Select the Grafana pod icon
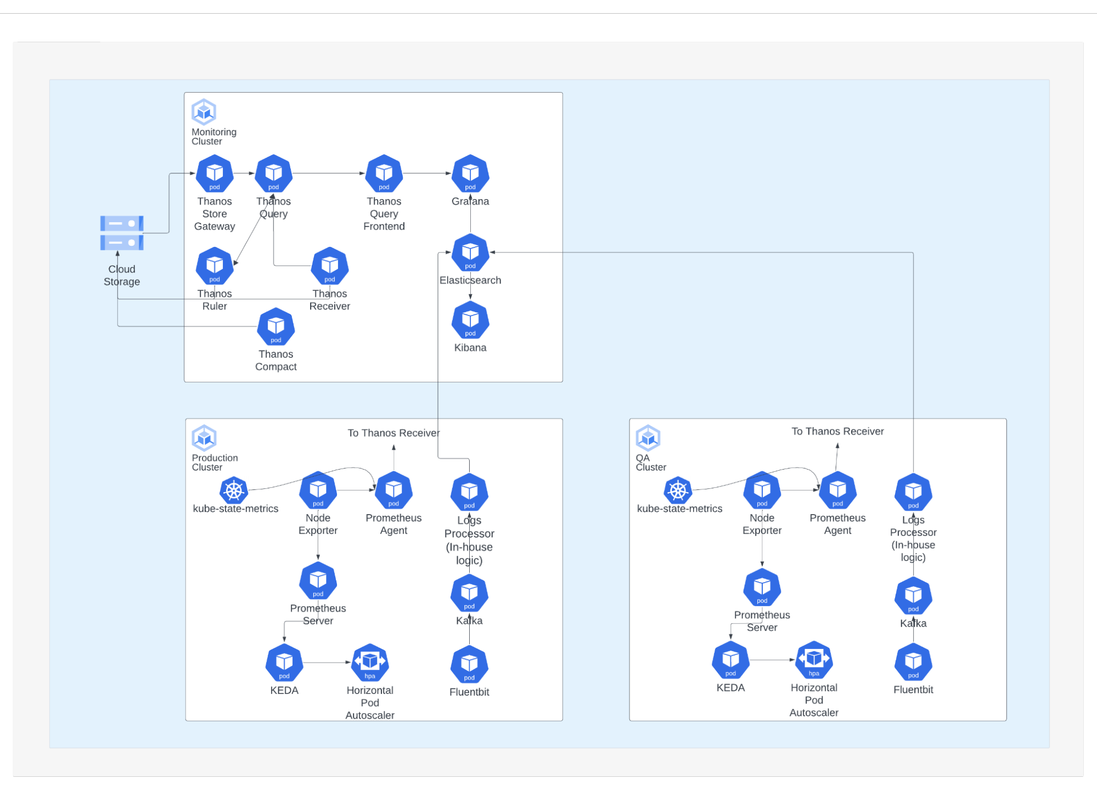 pyautogui.click(x=470, y=173)
